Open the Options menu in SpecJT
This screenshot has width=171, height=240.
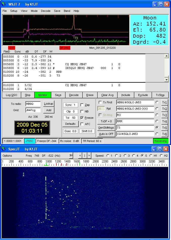coord(7,156)
